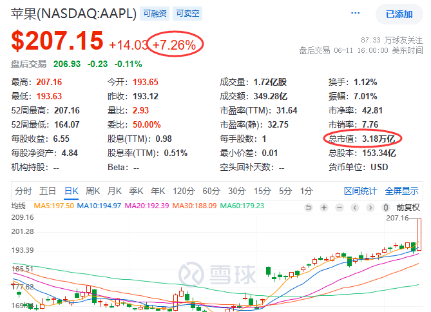Viewport: 431px width, 312px height.
Task: Select the 30分 tab
Action: tap(236, 191)
